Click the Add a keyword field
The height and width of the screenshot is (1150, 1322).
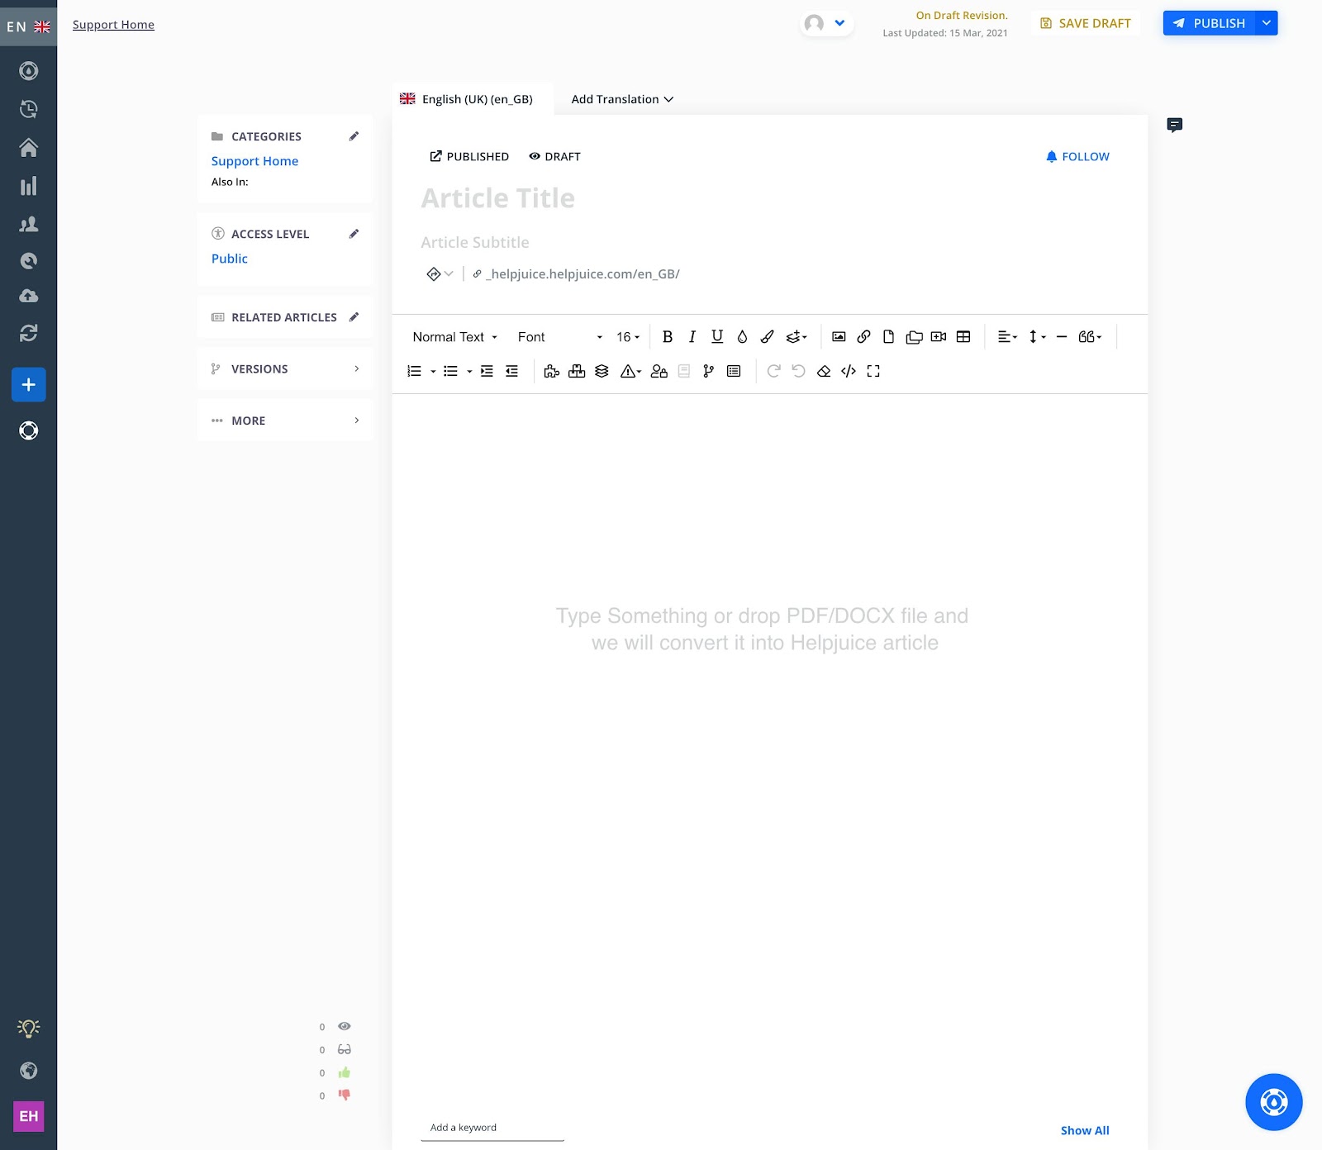click(x=492, y=1127)
